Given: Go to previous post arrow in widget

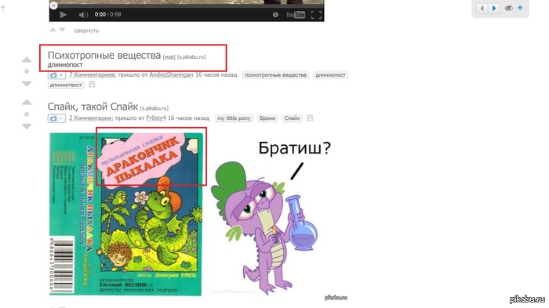Looking at the screenshot, I should click(482, 8).
